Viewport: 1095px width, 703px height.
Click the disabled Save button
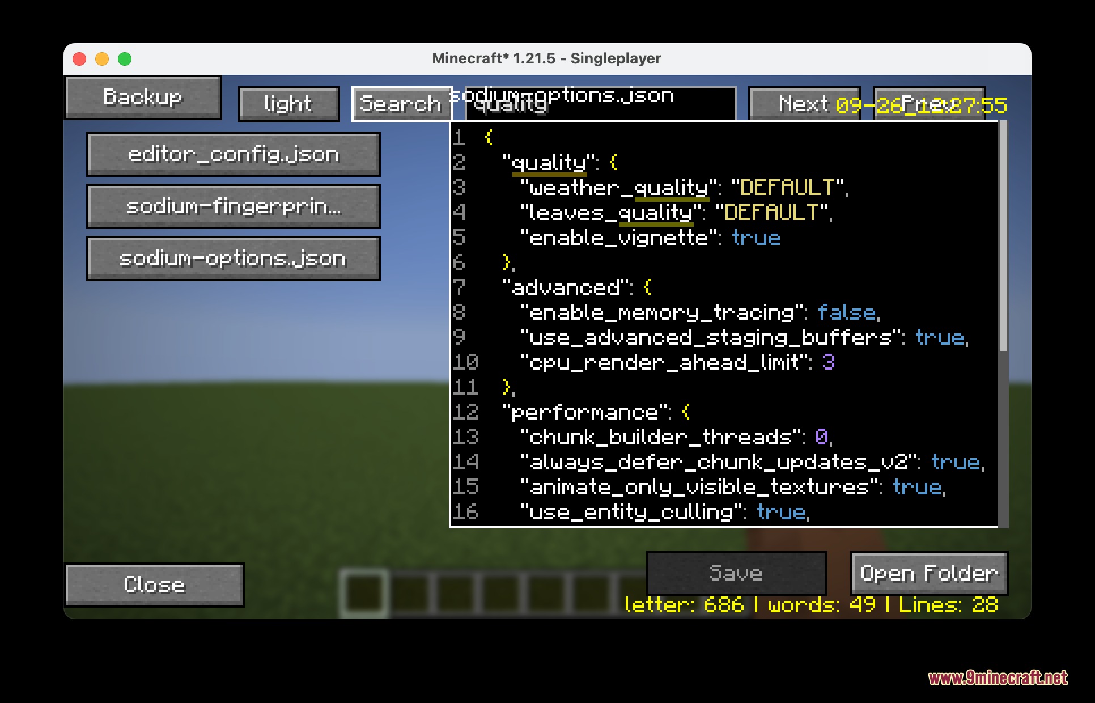(x=736, y=573)
